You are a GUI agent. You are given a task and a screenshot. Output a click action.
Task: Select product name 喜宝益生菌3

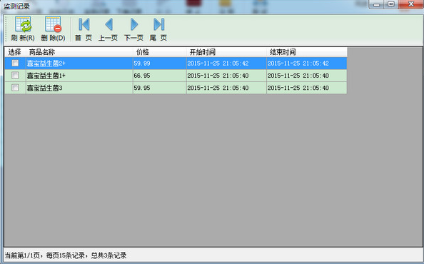[79, 88]
